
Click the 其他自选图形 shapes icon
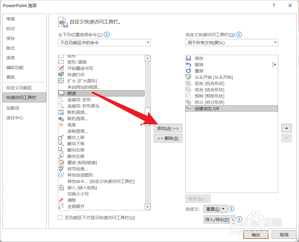pyautogui.click(x=61, y=175)
